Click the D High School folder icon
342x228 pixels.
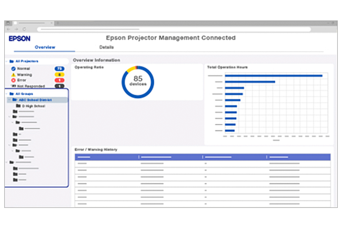tap(18, 106)
